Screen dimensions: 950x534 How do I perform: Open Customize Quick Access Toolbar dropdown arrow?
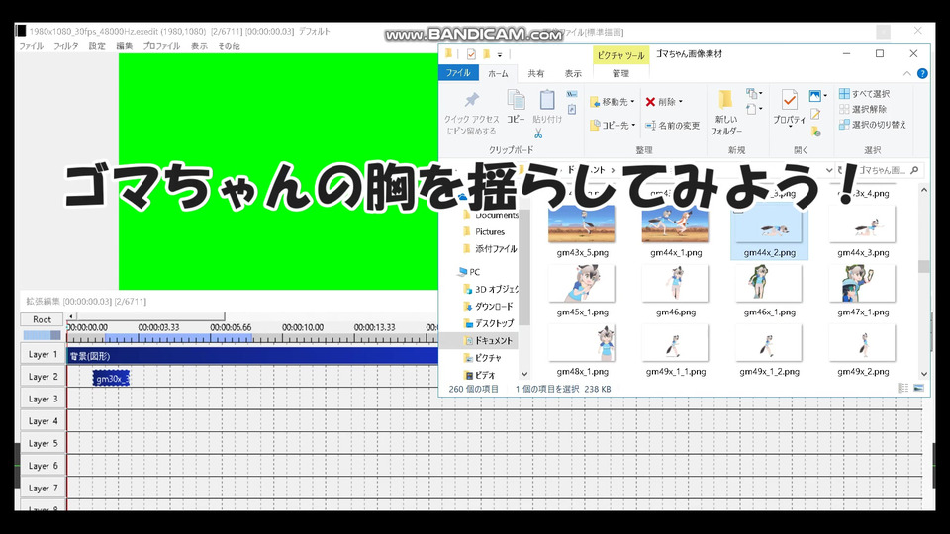pyautogui.click(x=500, y=54)
